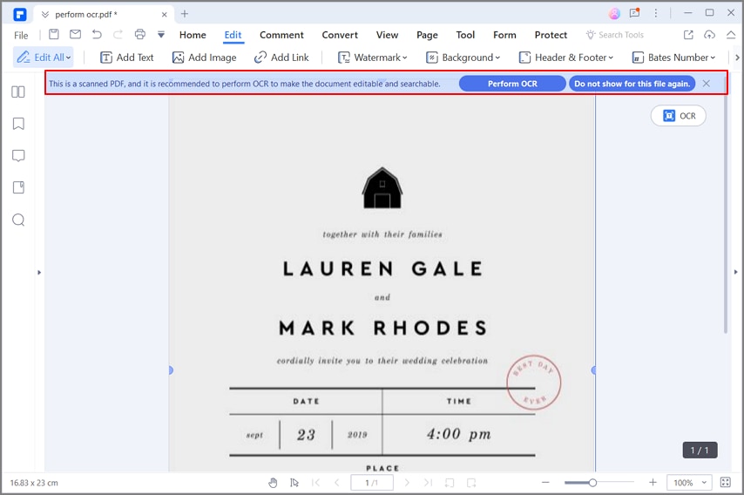Image resolution: width=744 pixels, height=495 pixels.
Task: Click the Perform OCR button
Action: pos(512,84)
